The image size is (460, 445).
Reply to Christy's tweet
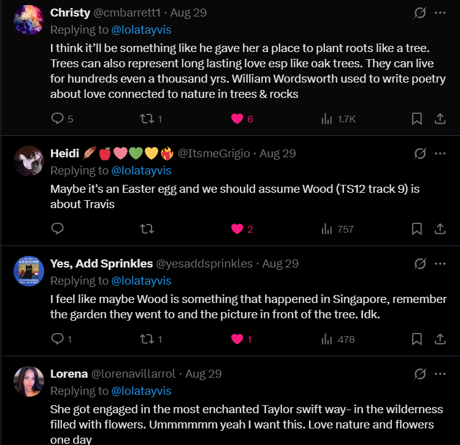click(x=58, y=119)
